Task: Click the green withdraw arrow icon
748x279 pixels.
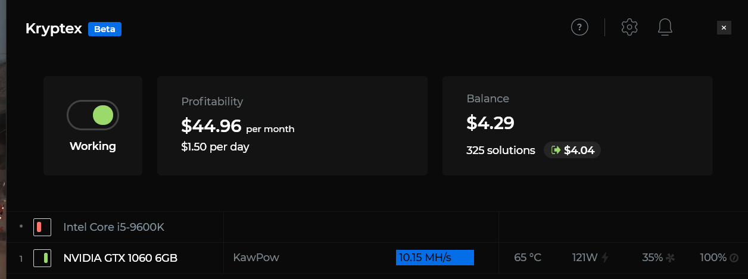Action: (x=556, y=150)
